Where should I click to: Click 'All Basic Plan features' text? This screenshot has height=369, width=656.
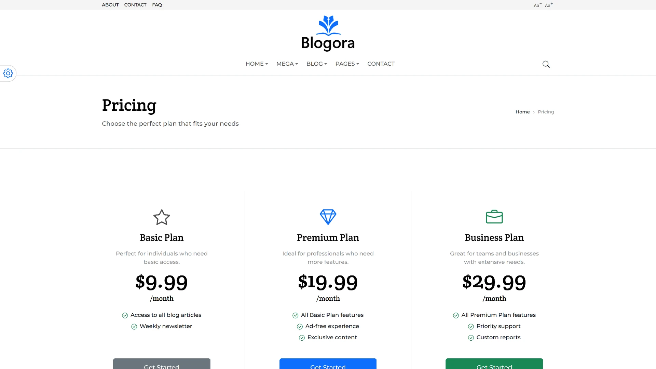pos(332,315)
